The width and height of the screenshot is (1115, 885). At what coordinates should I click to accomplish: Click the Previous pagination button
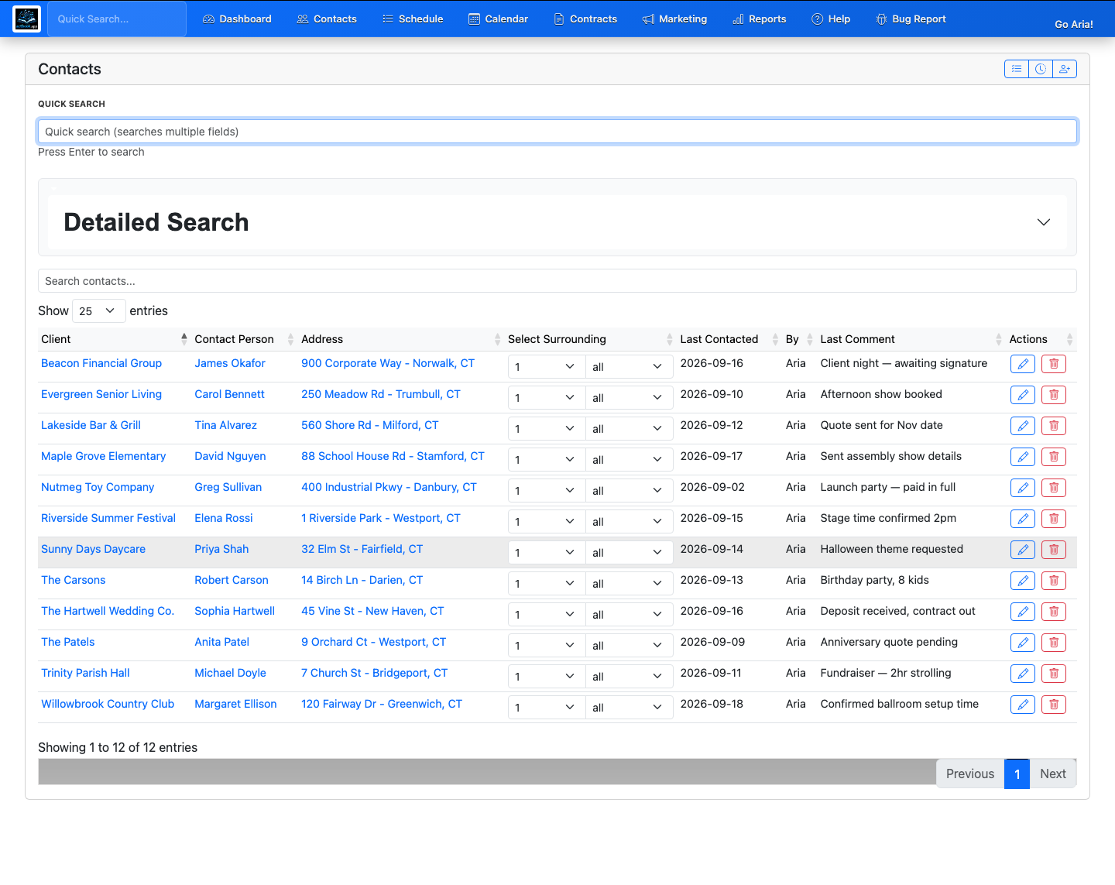970,774
